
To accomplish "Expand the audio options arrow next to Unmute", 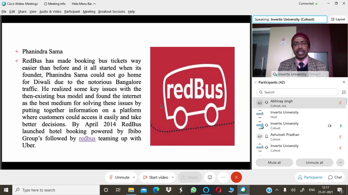I will [x=134, y=177].
